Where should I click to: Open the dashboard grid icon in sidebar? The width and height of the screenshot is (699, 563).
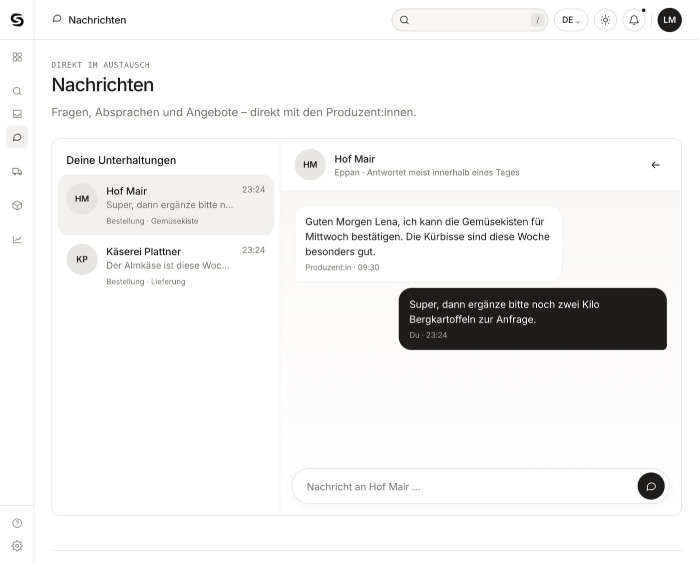17,57
